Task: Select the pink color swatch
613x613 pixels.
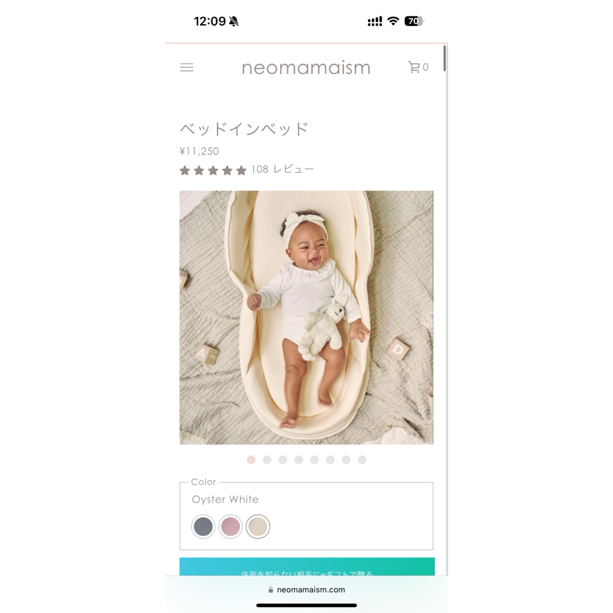Action: tap(230, 526)
